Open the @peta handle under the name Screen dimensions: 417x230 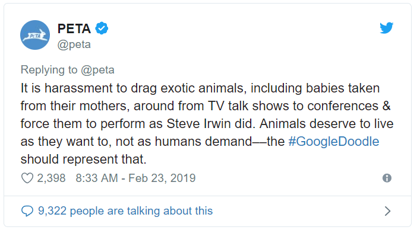point(74,44)
